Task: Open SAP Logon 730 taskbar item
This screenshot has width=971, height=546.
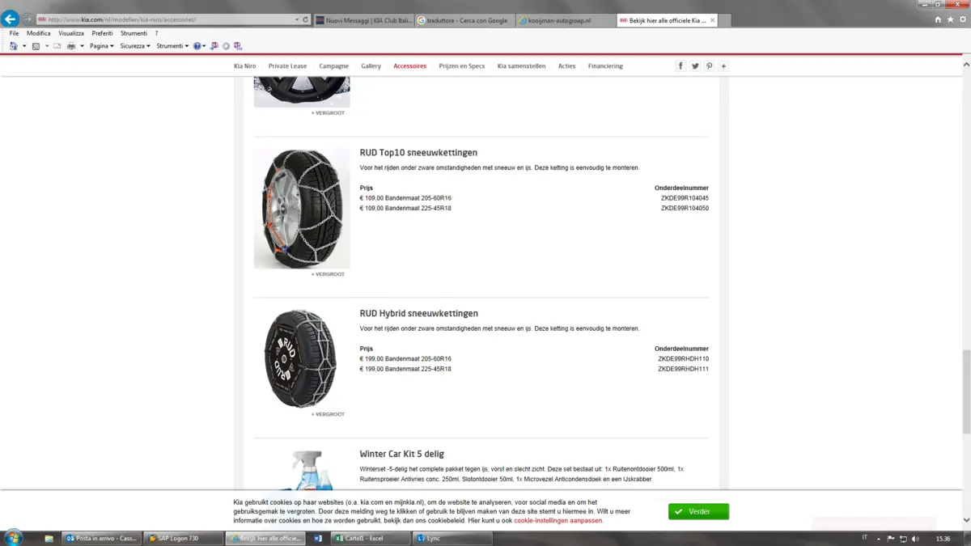Action: [183, 538]
